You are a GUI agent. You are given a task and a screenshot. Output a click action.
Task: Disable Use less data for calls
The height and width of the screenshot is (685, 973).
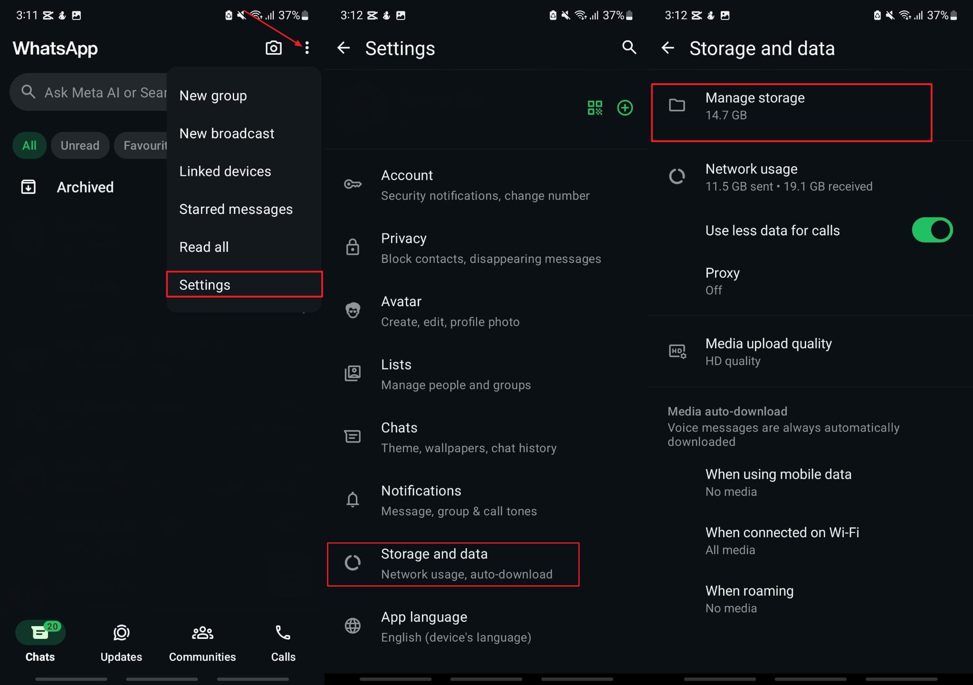tap(932, 230)
